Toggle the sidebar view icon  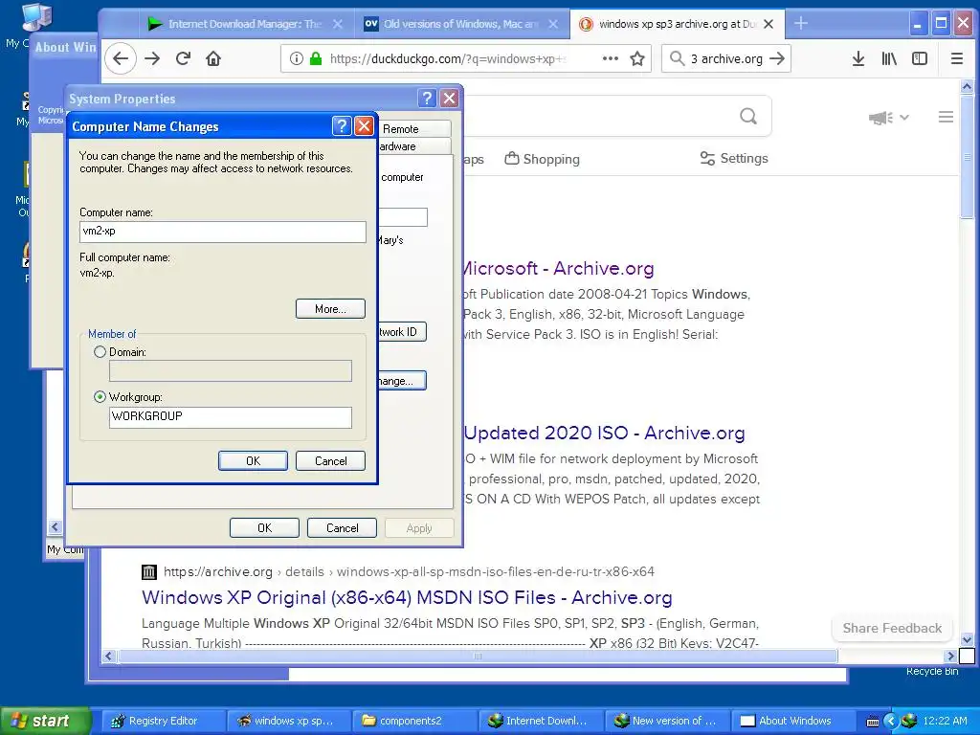(920, 58)
